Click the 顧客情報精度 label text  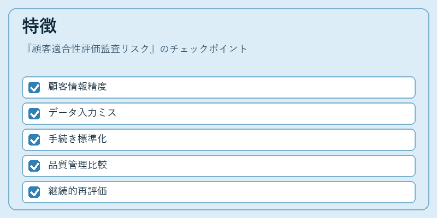[x=78, y=87]
